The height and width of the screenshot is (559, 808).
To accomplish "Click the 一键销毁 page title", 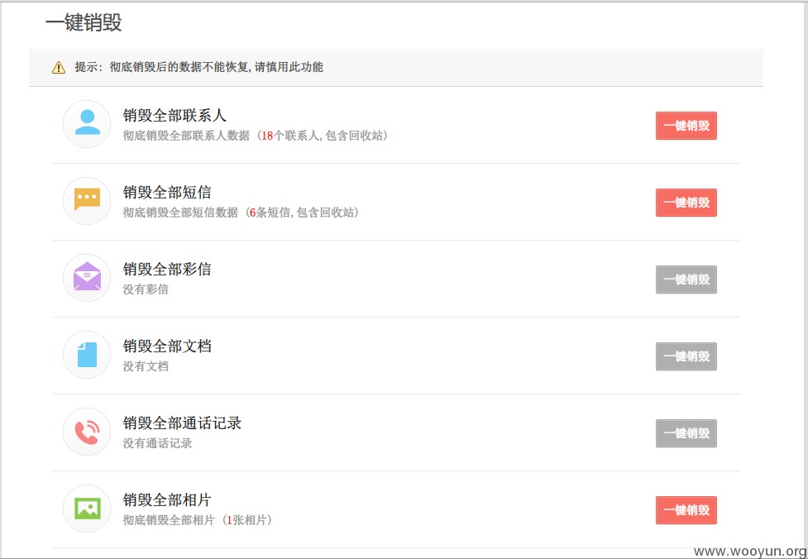I will [x=84, y=23].
